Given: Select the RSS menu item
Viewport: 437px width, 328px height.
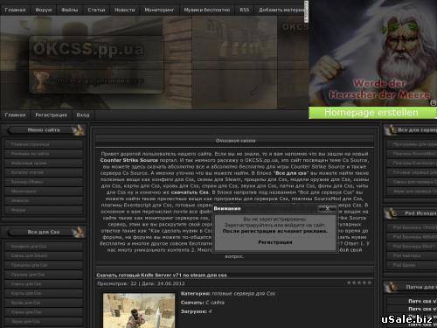Looking at the screenshot, I should click(245, 10).
